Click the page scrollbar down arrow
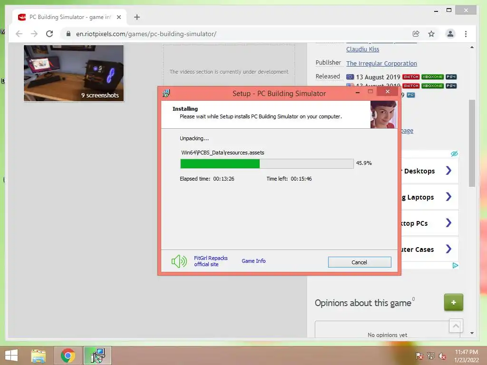The height and width of the screenshot is (365, 487). pyautogui.click(x=472, y=333)
